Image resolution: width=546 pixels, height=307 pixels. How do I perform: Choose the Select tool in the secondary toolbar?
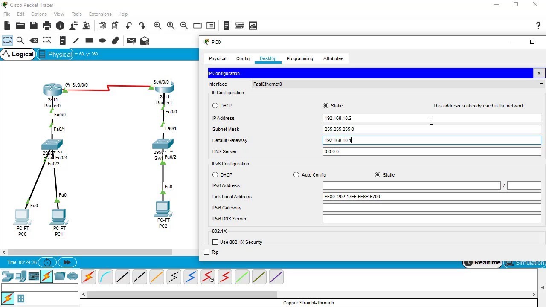click(x=7, y=41)
